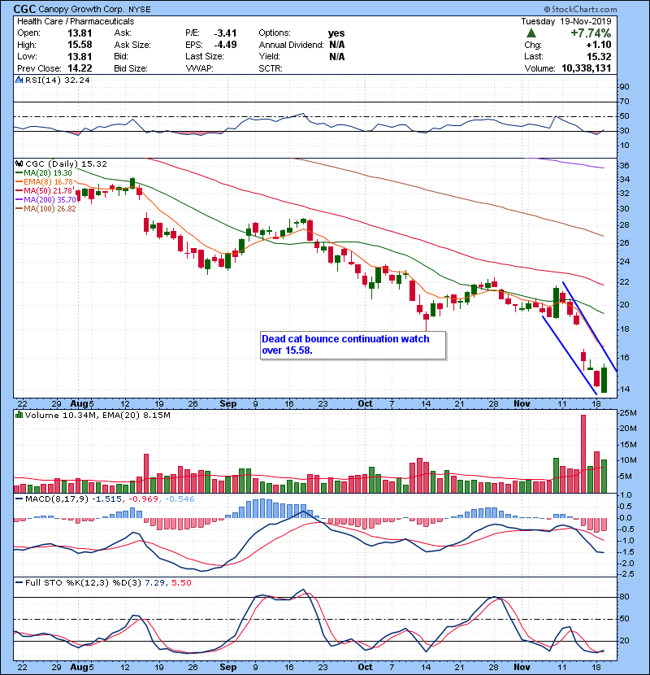650x675 pixels.
Task: Click the Chg value +1.10
Action: tap(598, 45)
